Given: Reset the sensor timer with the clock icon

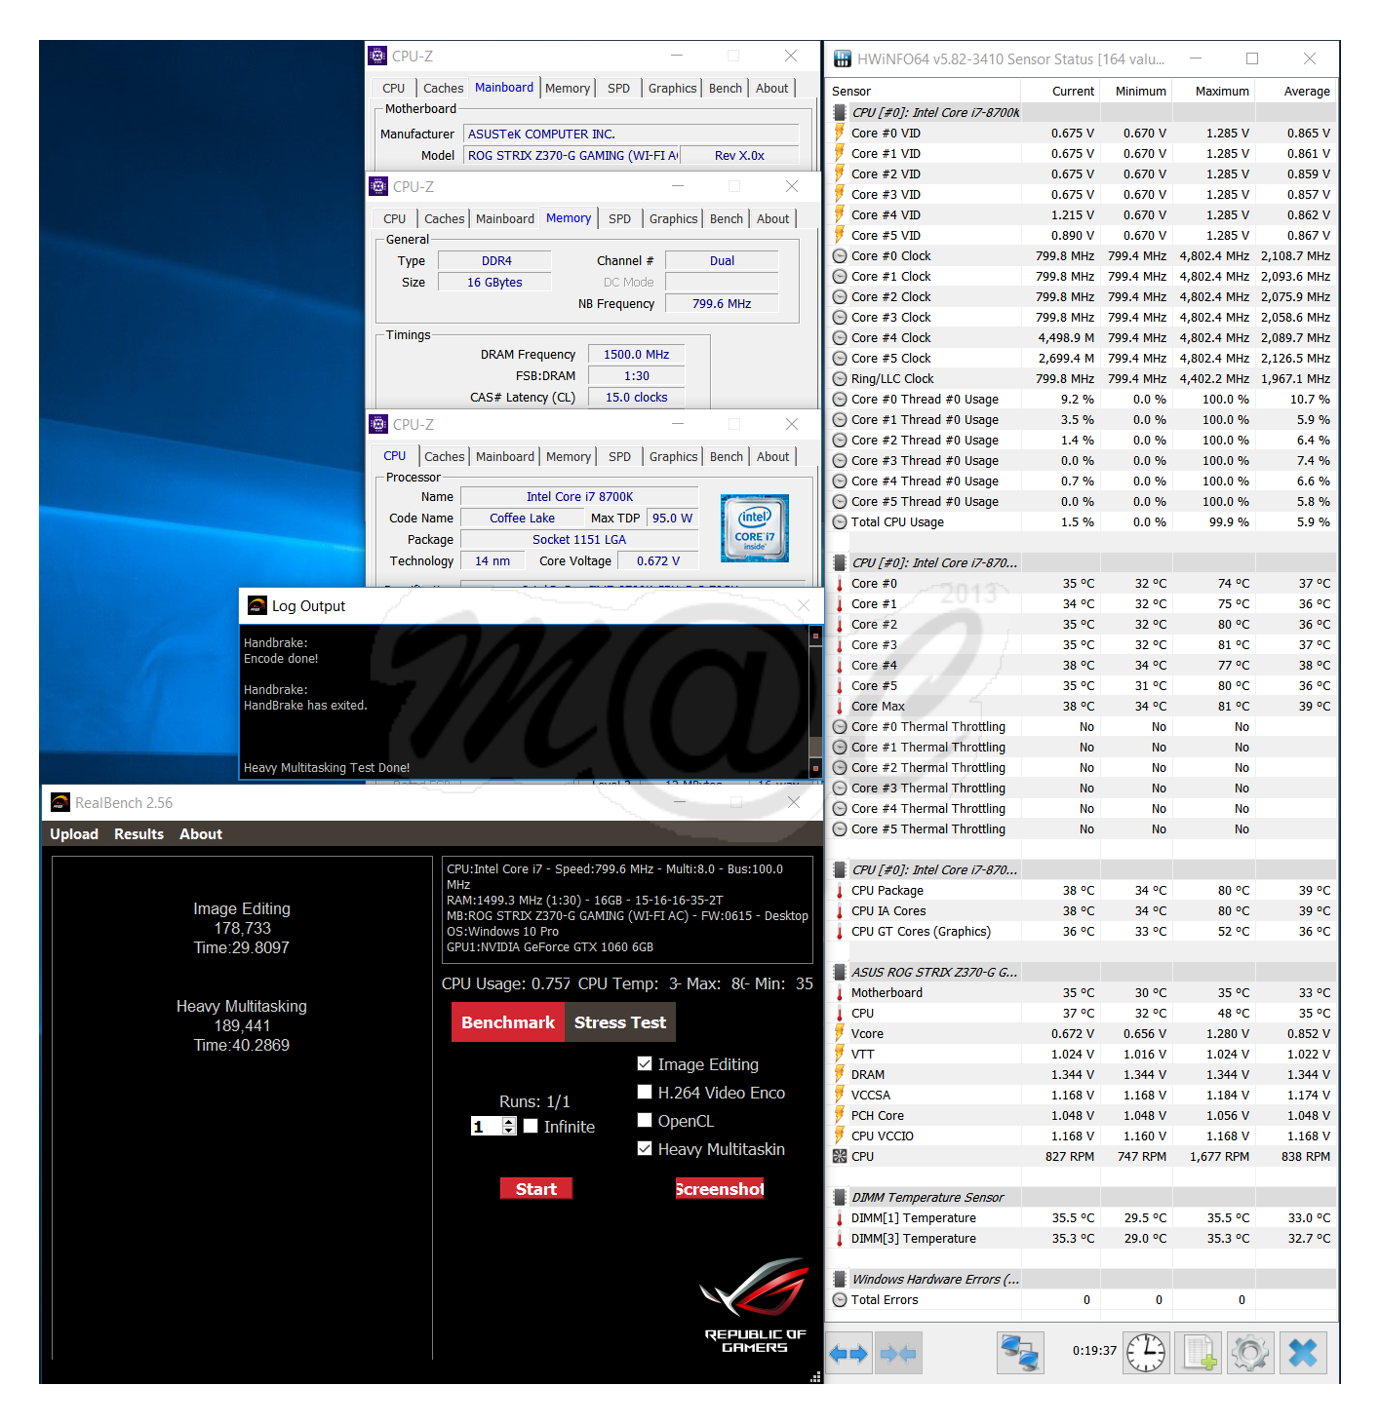Looking at the screenshot, I should [1146, 1353].
